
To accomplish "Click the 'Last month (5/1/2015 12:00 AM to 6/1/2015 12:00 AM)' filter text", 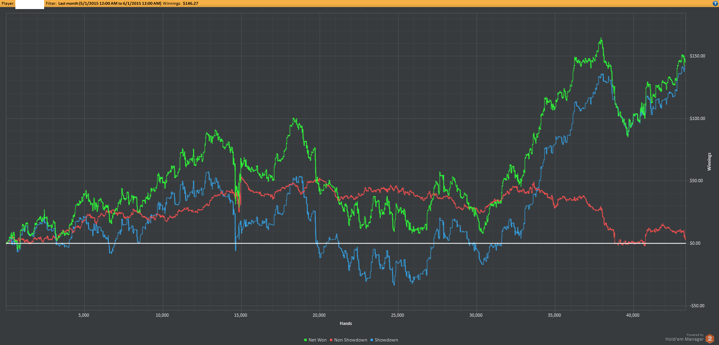I will coord(110,4).
